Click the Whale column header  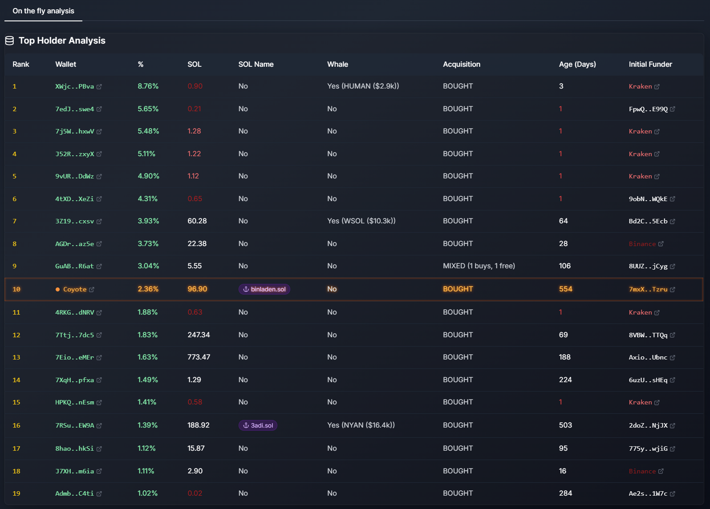point(337,65)
